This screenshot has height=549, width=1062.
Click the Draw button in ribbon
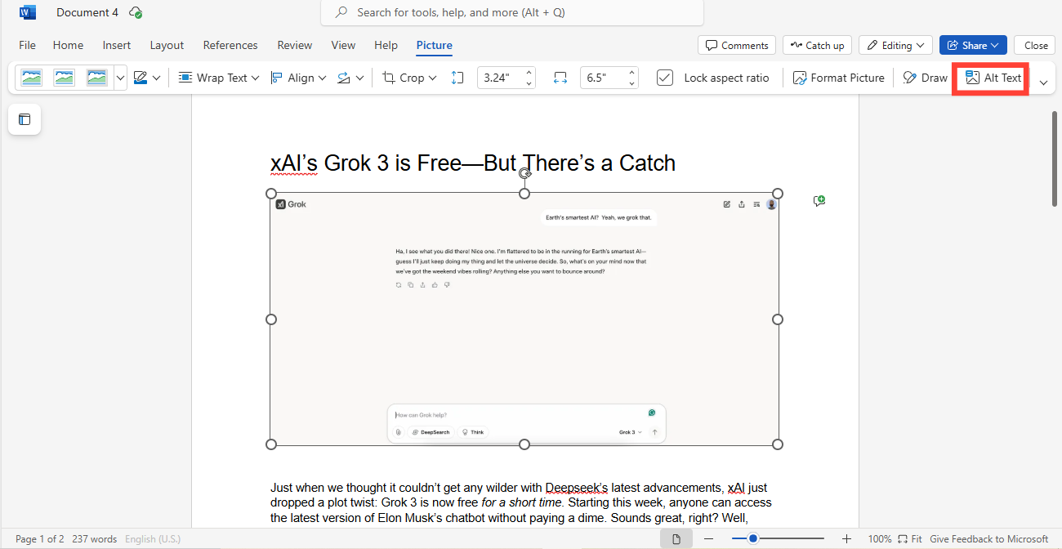[x=925, y=78]
